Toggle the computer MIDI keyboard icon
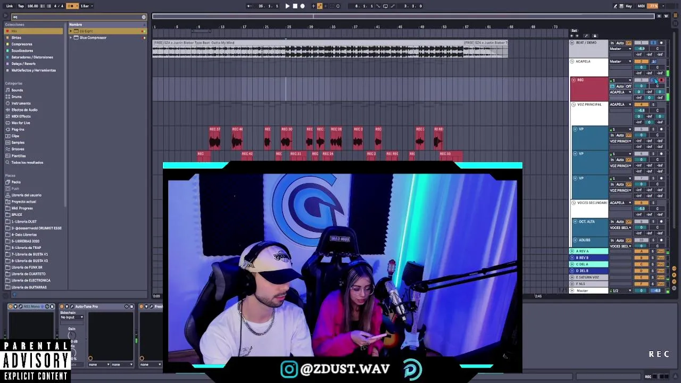This screenshot has width=681, height=383. 622,6
